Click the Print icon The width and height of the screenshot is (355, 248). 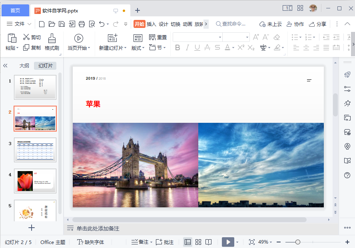(82, 24)
